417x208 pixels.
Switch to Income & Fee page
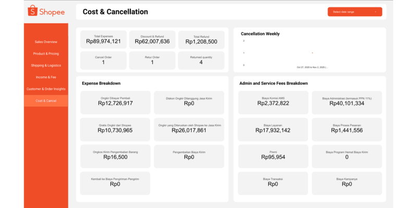pyautogui.click(x=46, y=77)
